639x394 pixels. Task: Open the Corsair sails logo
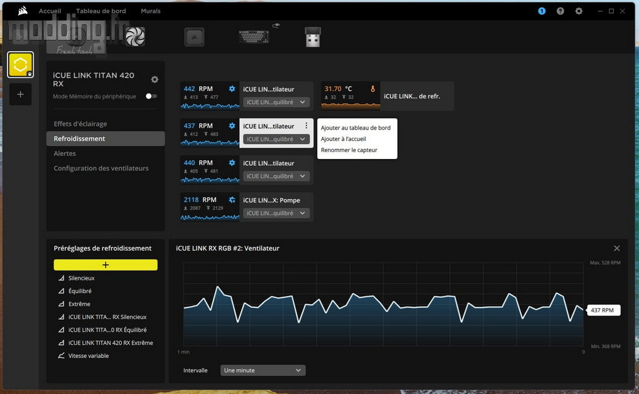(23, 11)
